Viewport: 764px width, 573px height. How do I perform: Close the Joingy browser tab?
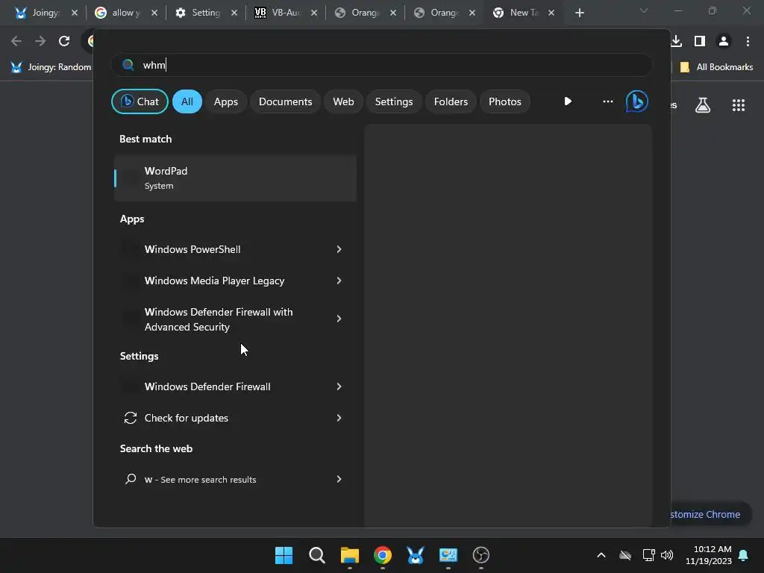[x=74, y=13]
